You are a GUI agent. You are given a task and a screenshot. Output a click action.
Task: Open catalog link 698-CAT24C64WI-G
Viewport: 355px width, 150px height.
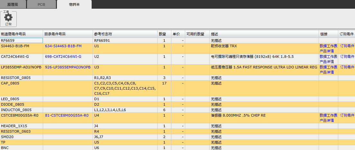[x=63, y=57]
